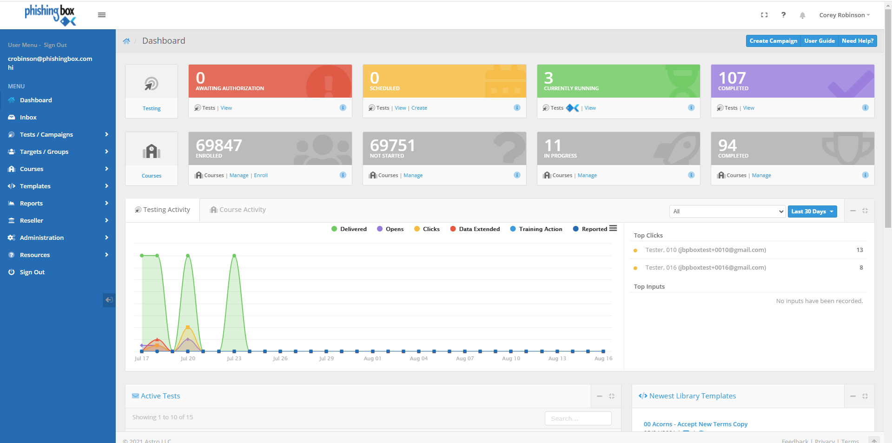This screenshot has height=443, width=892.
Task: Open the All campaigns filter dropdown
Action: click(x=727, y=212)
